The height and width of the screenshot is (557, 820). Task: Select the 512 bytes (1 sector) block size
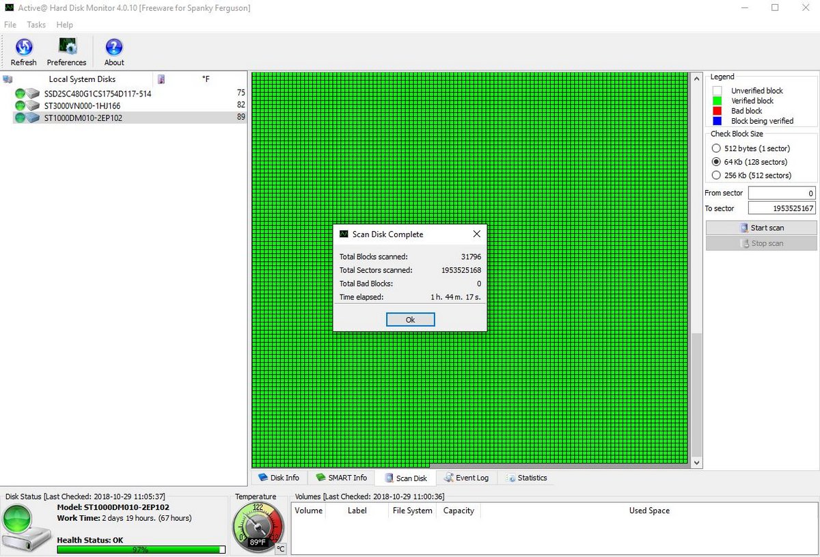click(x=716, y=148)
